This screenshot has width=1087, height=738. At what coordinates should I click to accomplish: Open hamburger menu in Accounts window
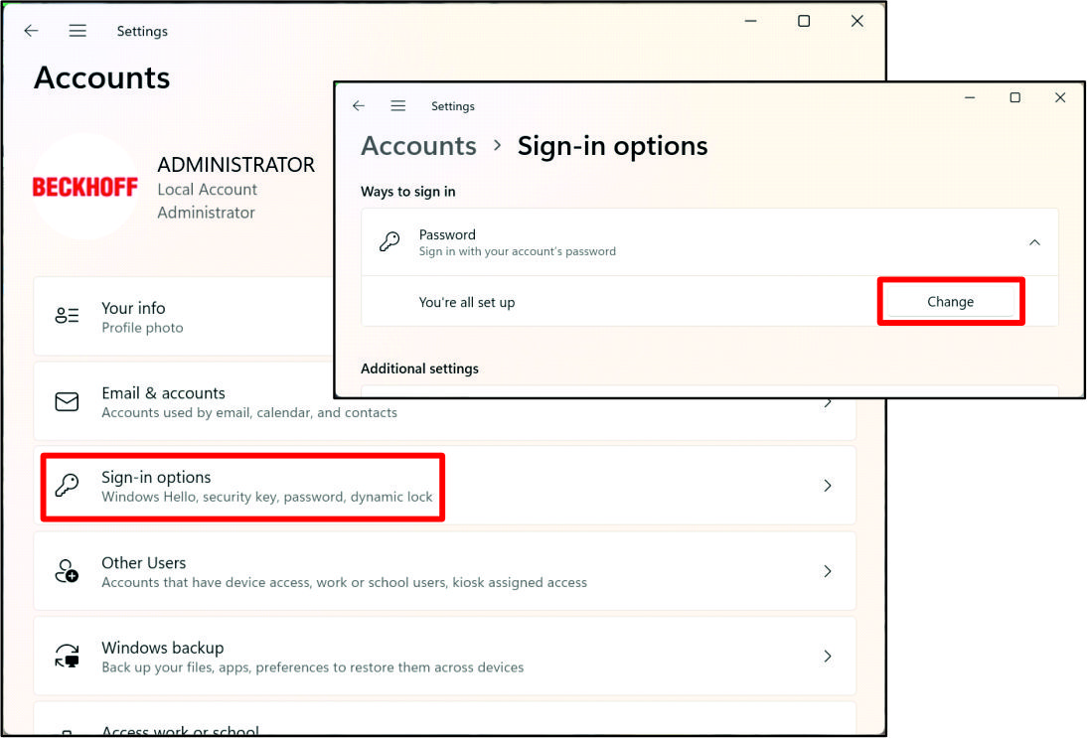point(78,31)
